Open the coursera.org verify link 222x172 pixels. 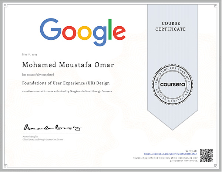click(171, 154)
